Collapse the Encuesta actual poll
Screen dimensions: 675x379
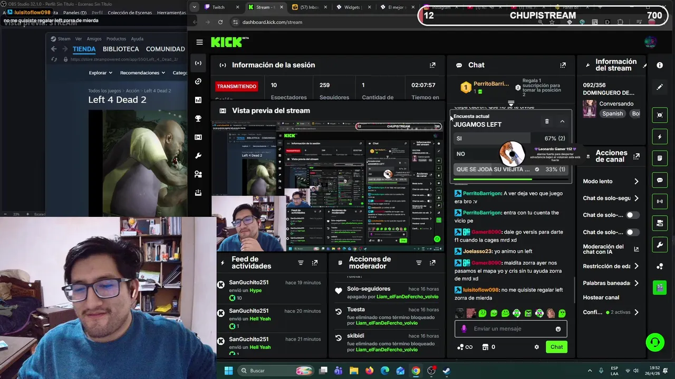562,122
